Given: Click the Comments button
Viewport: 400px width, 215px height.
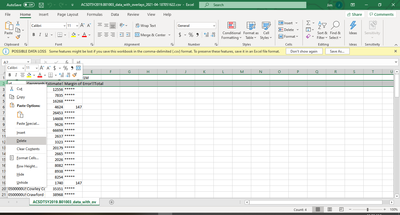Looking at the screenshot, I should point(382,14).
